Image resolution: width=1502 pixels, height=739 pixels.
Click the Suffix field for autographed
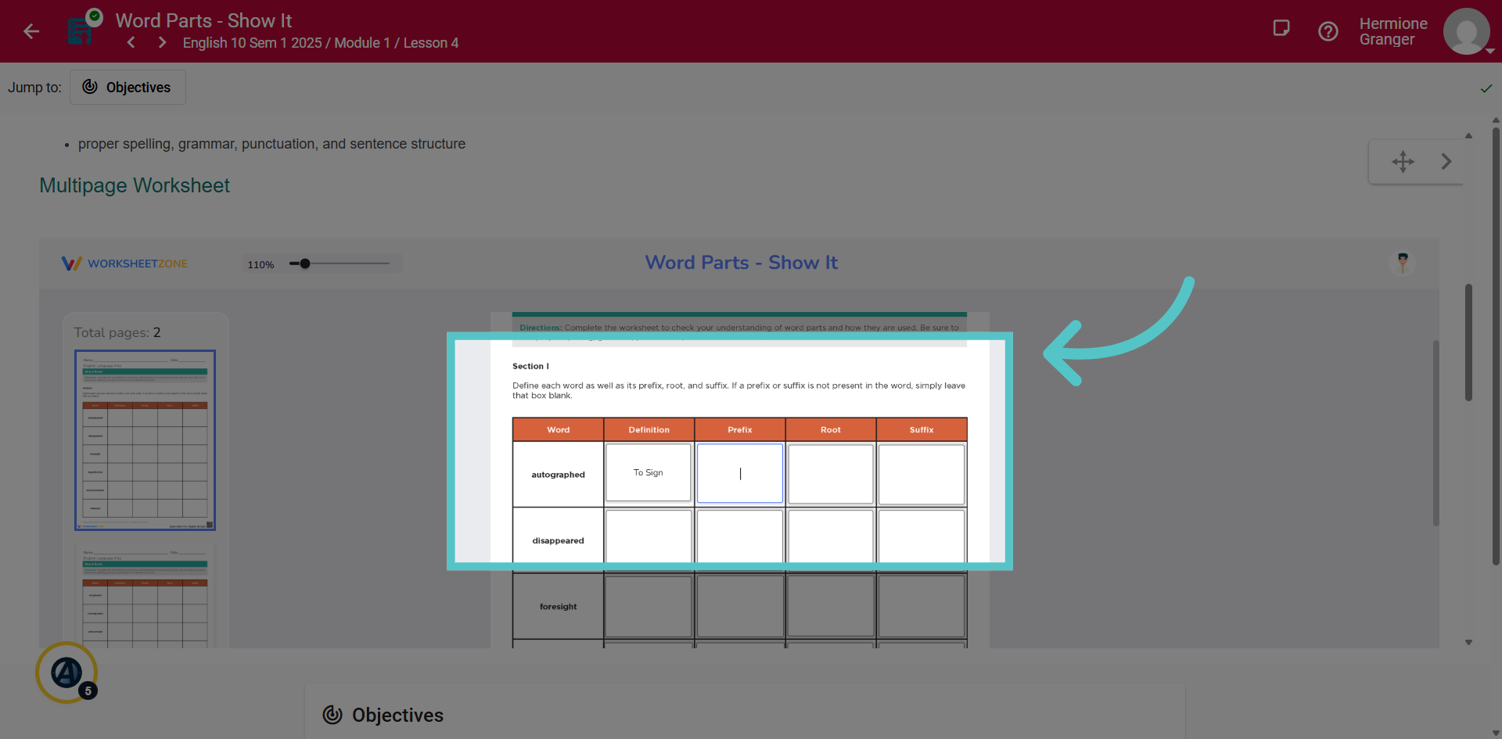tap(922, 474)
